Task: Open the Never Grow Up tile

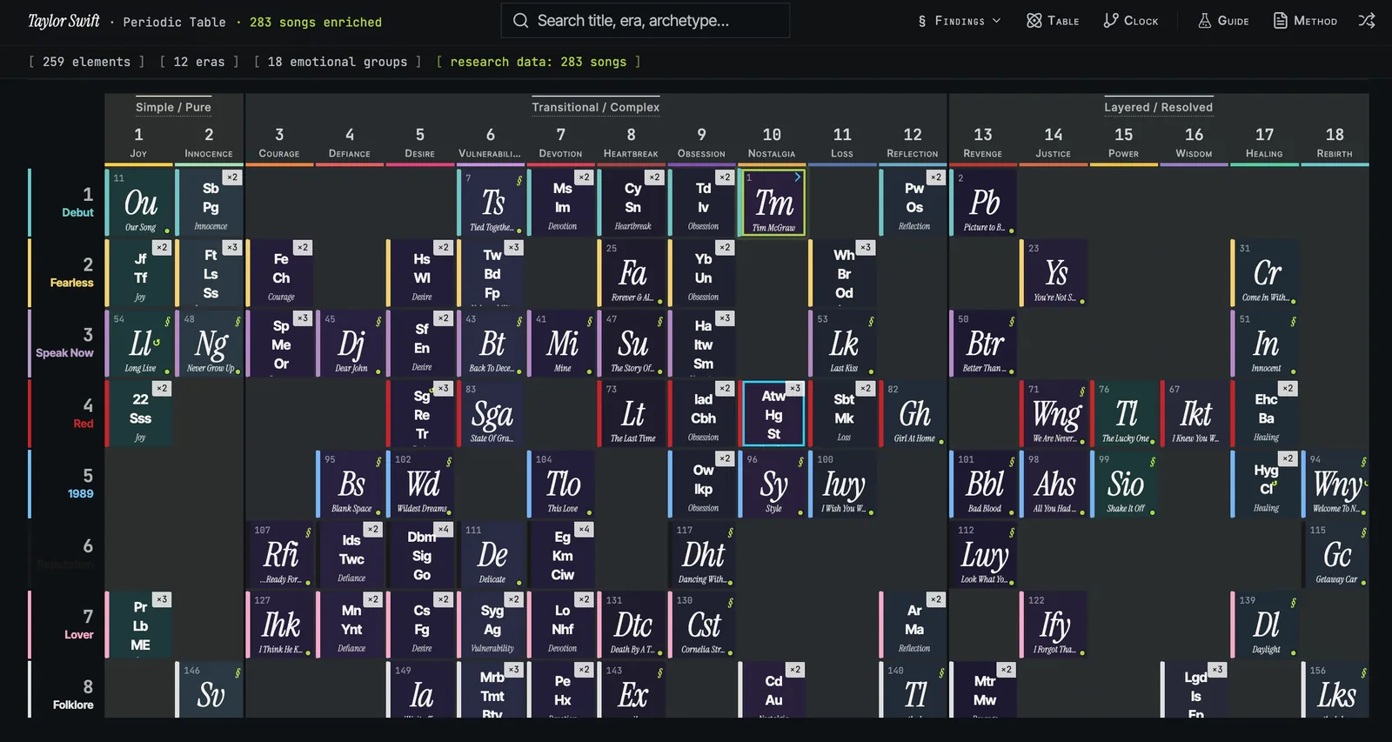Action: 210,344
